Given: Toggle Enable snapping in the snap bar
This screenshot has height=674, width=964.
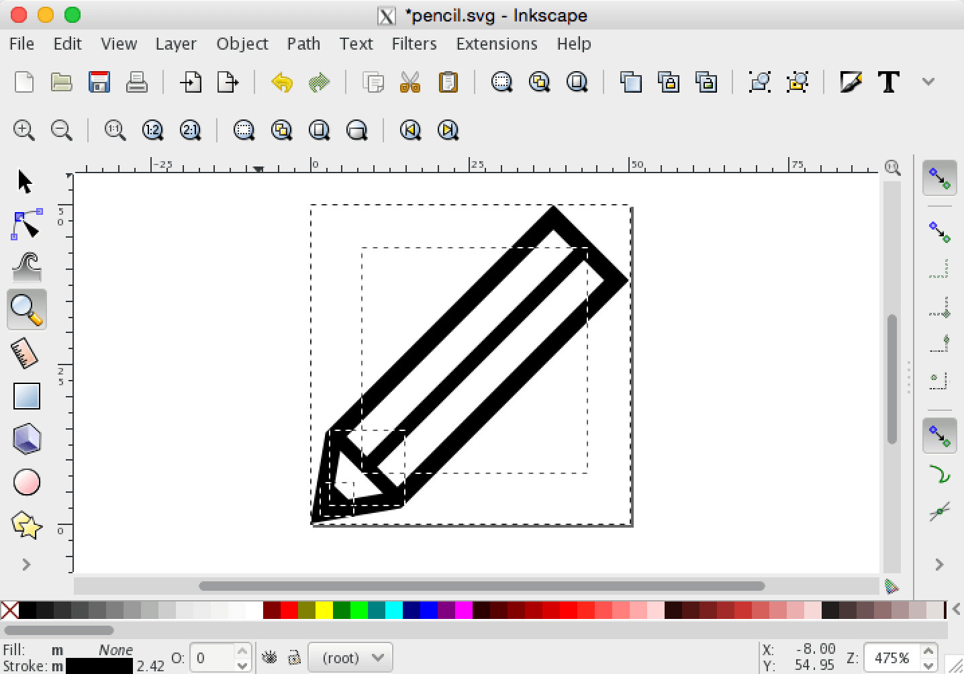Looking at the screenshot, I should tap(939, 178).
